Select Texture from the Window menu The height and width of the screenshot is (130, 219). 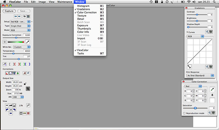[x=90, y=16]
